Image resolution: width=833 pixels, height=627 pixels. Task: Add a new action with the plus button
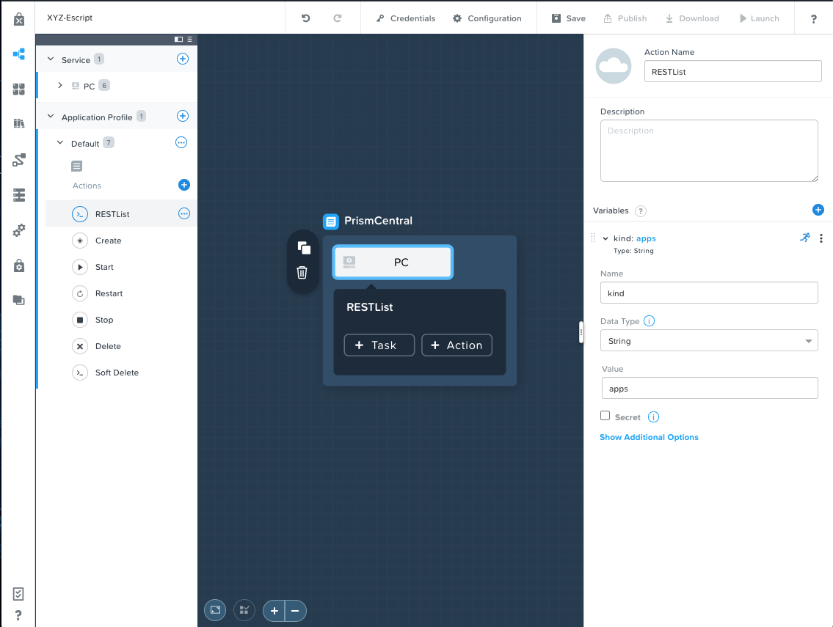pyautogui.click(x=183, y=185)
